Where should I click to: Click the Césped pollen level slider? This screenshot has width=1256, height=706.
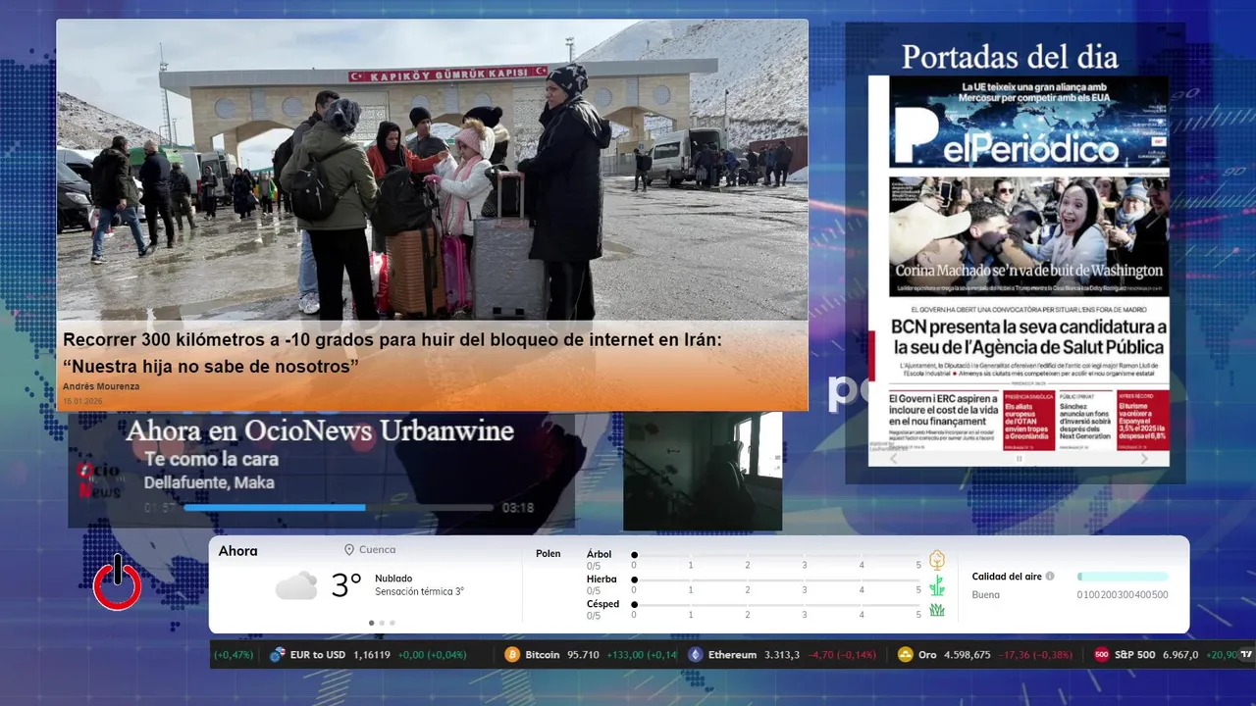click(776, 605)
